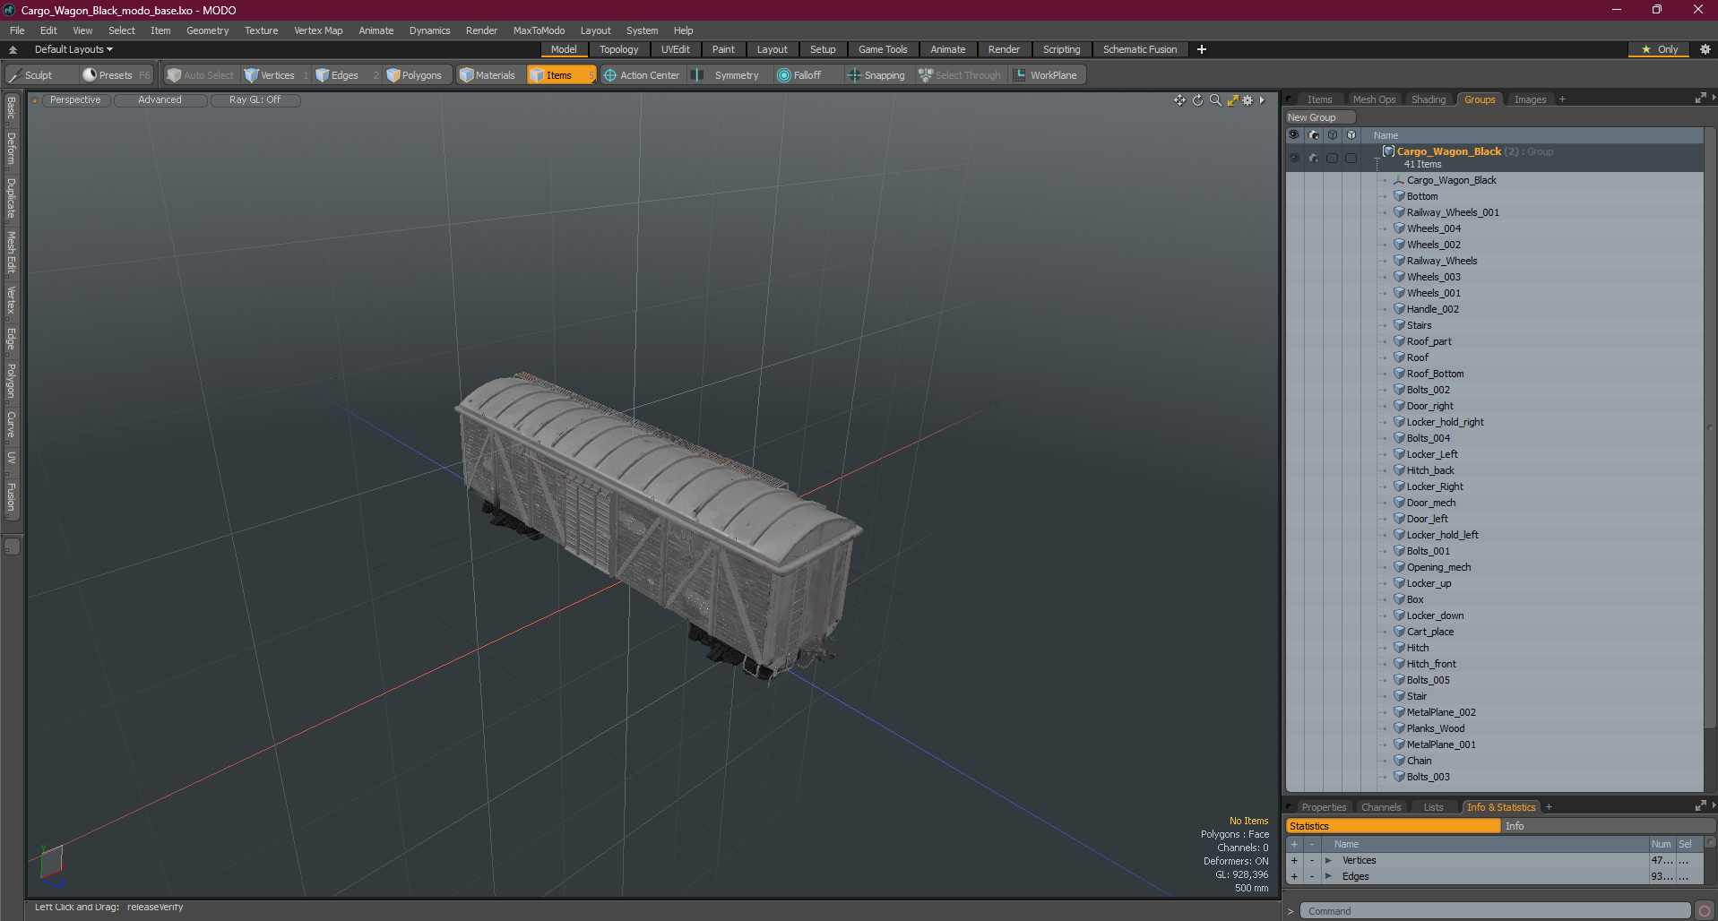
Task: Click the eye visibility column header icon
Action: click(x=1294, y=135)
